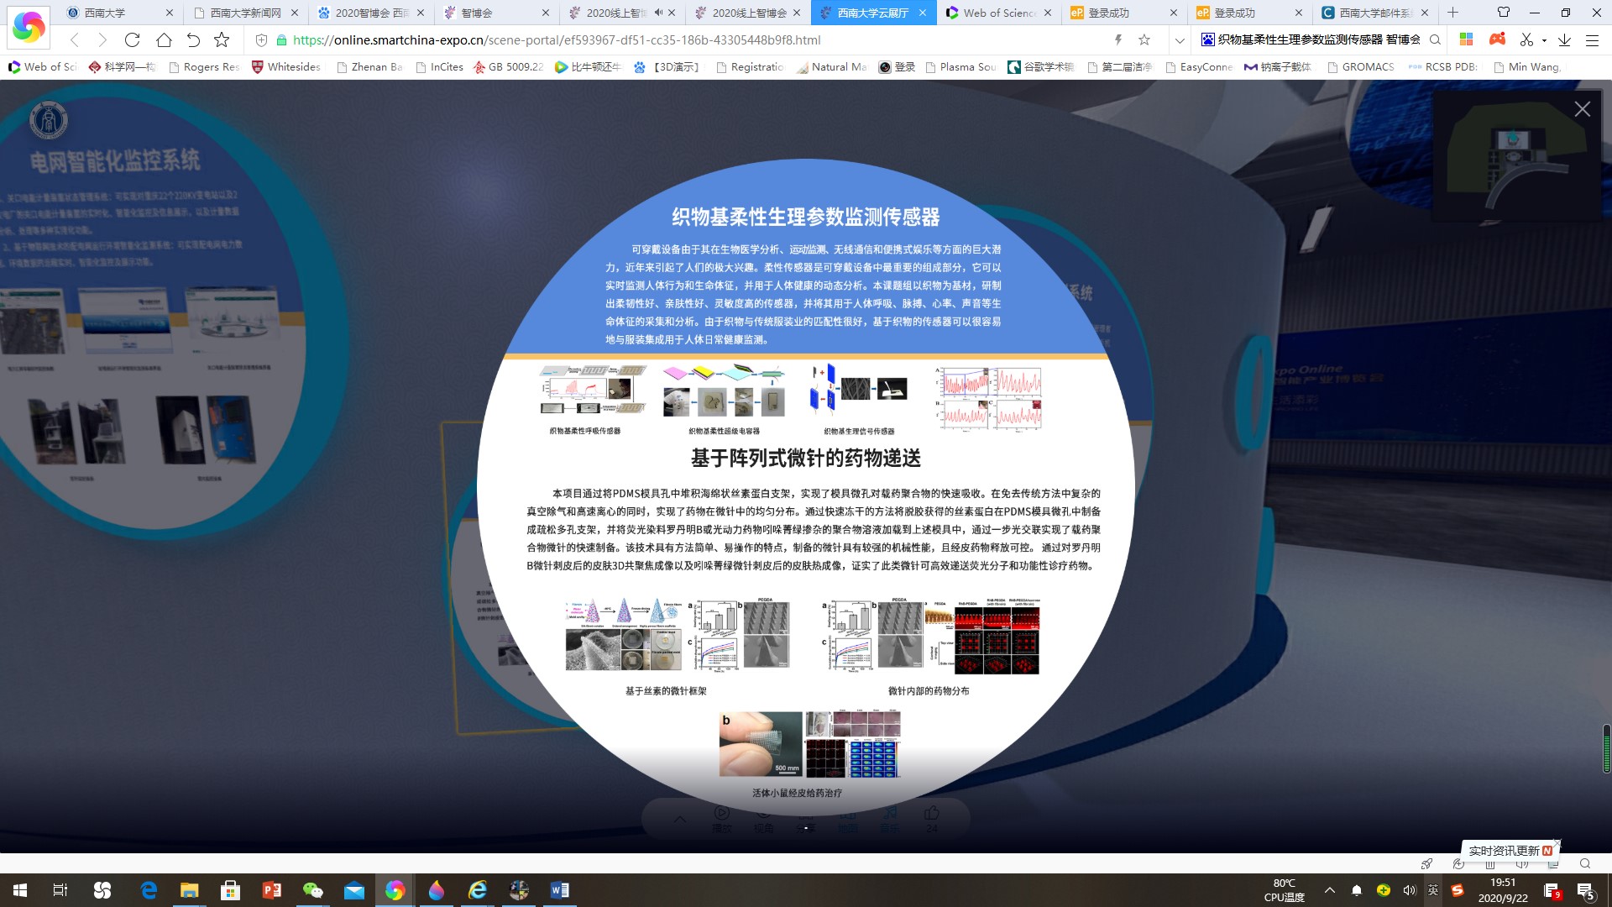Open the GROMACS bookmark

pyautogui.click(x=1367, y=66)
